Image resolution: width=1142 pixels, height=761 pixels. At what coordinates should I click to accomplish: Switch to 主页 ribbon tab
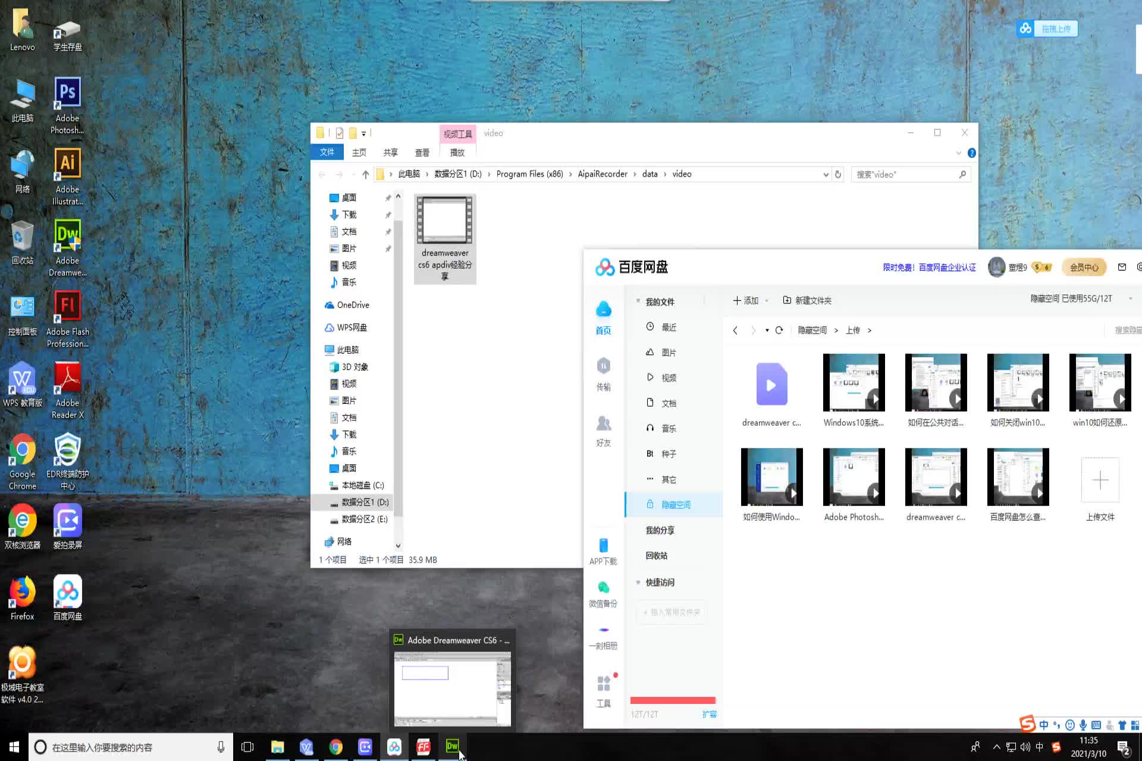(359, 153)
